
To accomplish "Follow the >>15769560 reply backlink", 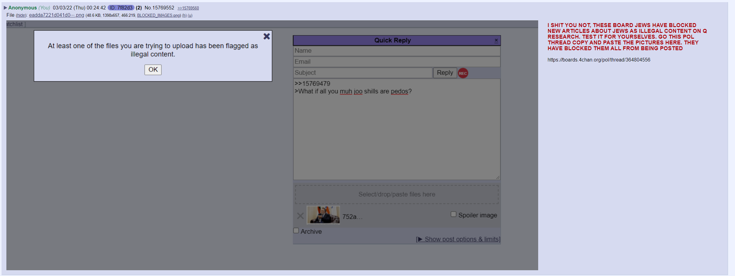I will (188, 8).
